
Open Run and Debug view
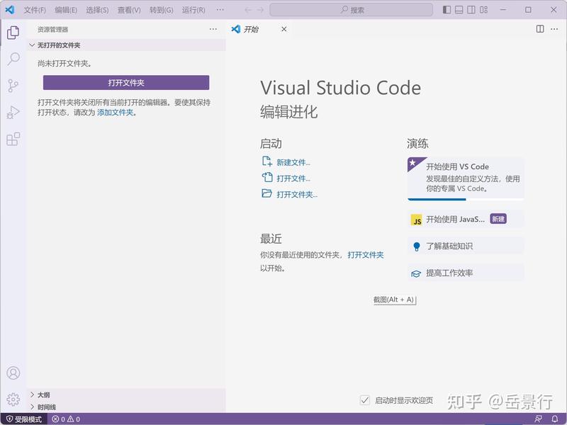tap(13, 113)
